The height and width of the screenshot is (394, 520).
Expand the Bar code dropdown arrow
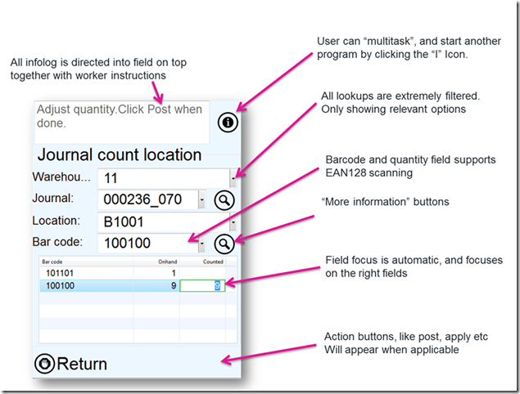pyautogui.click(x=201, y=244)
